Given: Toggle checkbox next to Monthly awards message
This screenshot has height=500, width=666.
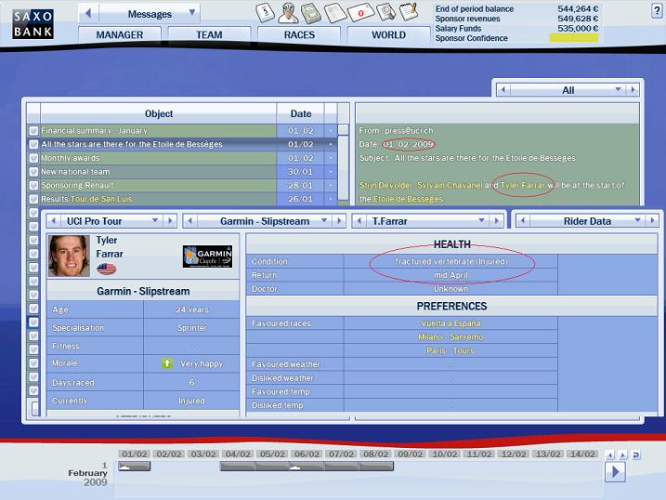Looking at the screenshot, I should 33,158.
